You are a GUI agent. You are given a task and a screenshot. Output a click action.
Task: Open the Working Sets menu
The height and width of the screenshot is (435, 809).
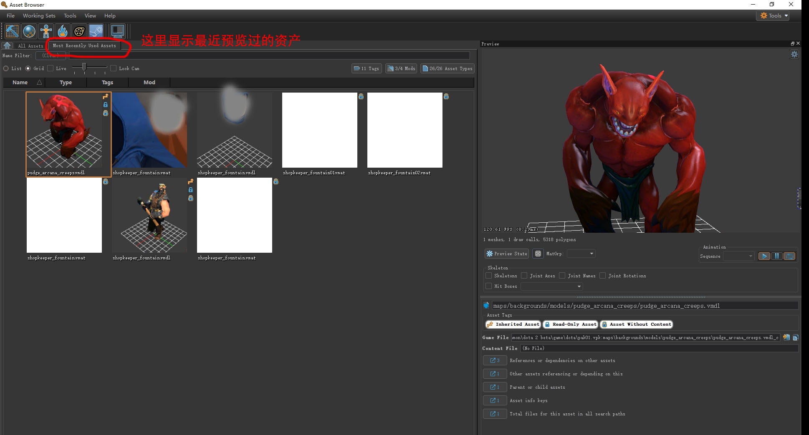tap(39, 16)
